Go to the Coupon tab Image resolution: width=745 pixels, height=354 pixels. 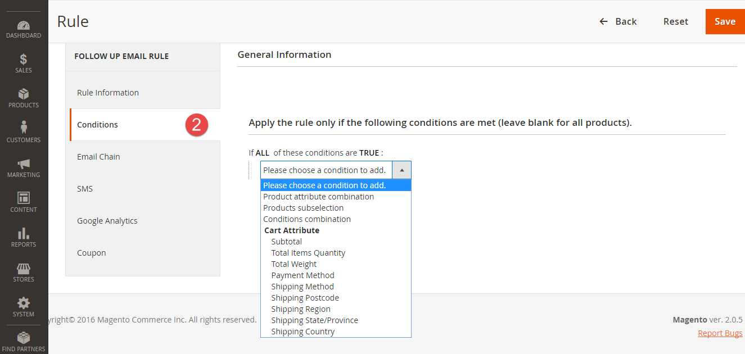[92, 253]
